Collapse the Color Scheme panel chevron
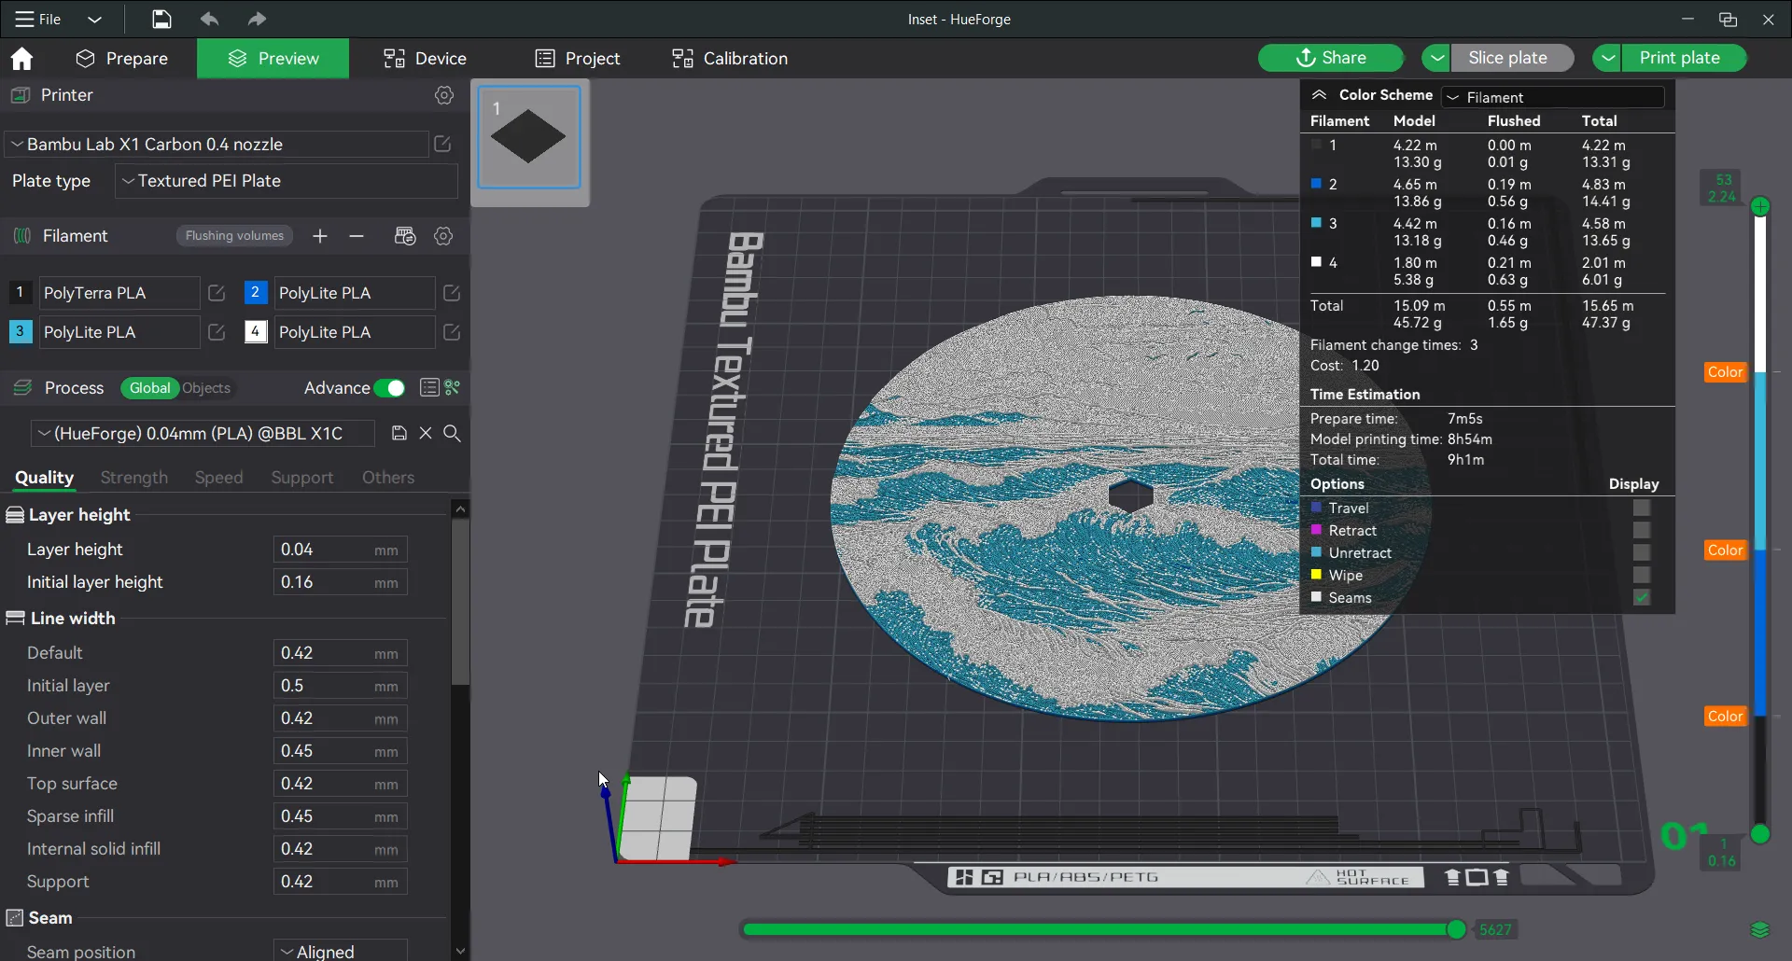The height and width of the screenshot is (961, 1792). 1319,95
